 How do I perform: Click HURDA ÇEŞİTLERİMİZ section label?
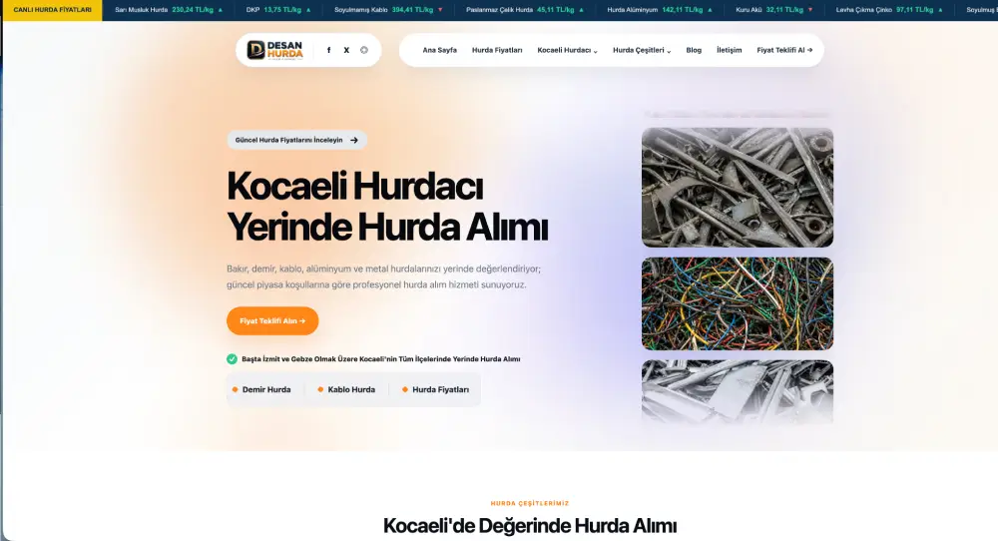530,503
